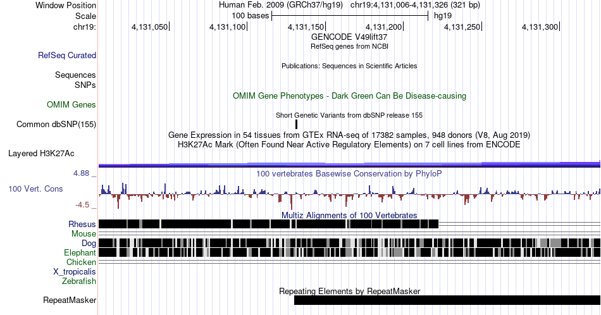The height and width of the screenshot is (315, 601).
Task: Click the 4,131,100 ruler position
Action: click(x=228, y=27)
